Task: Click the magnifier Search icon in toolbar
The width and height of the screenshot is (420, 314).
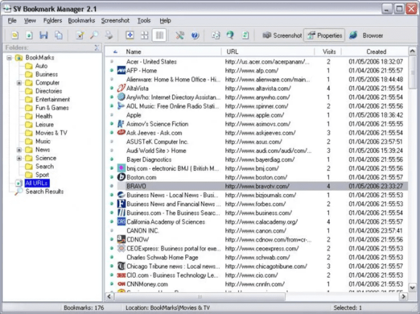Action: click(94, 35)
